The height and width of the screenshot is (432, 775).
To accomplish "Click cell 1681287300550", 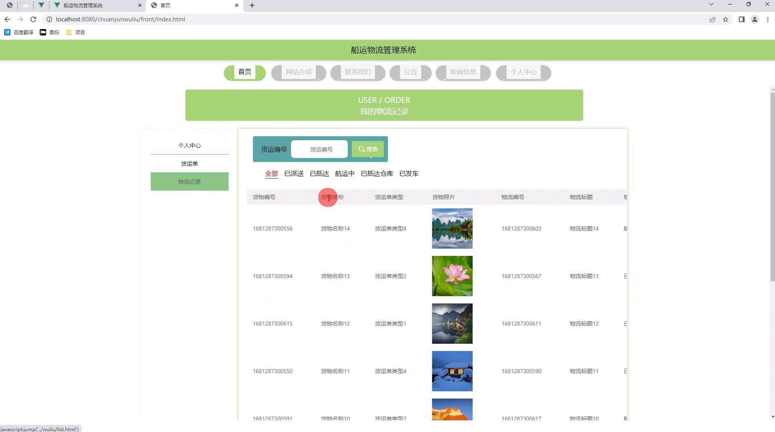I will (x=272, y=371).
